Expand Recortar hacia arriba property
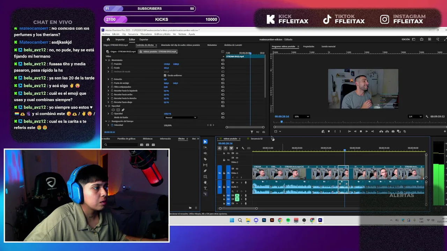The height and width of the screenshot is (251, 447). pos(109,94)
